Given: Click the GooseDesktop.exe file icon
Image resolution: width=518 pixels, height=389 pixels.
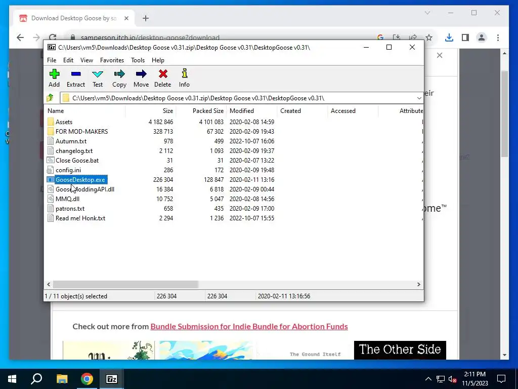Looking at the screenshot, I should [x=51, y=180].
